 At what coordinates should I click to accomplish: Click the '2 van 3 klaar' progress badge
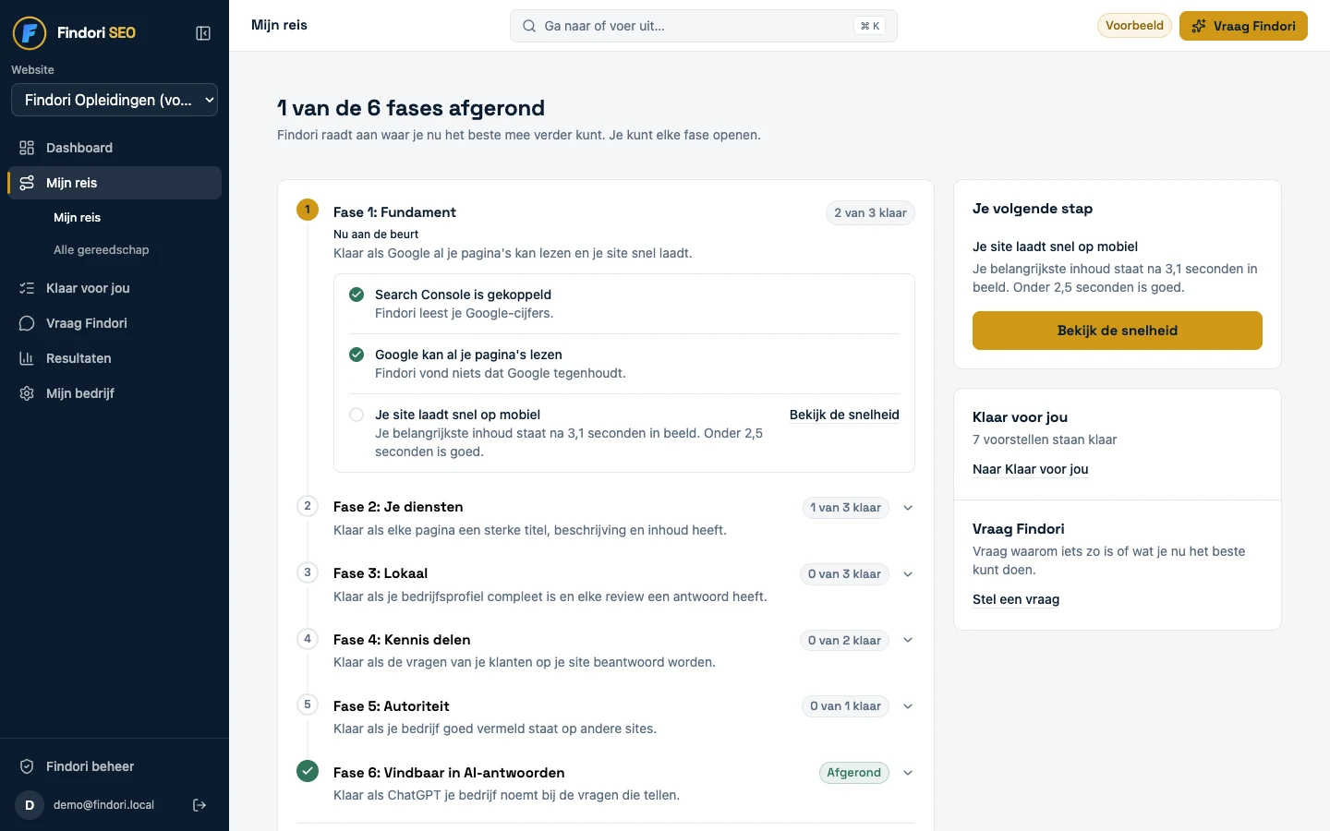(x=870, y=213)
